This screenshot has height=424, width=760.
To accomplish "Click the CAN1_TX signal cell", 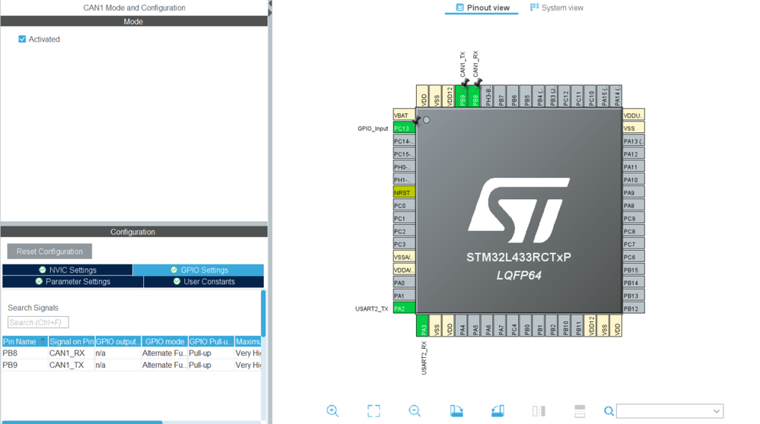I will 72,365.
